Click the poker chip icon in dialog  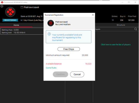51,23
